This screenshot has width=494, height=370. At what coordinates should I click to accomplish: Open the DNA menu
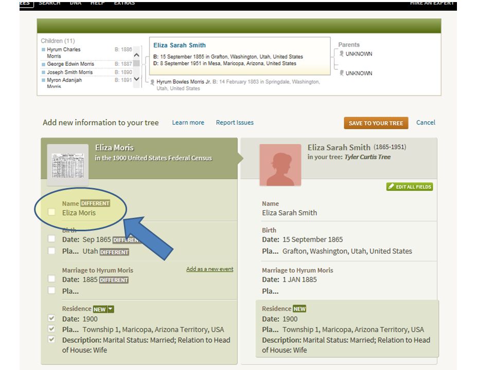(75, 3)
